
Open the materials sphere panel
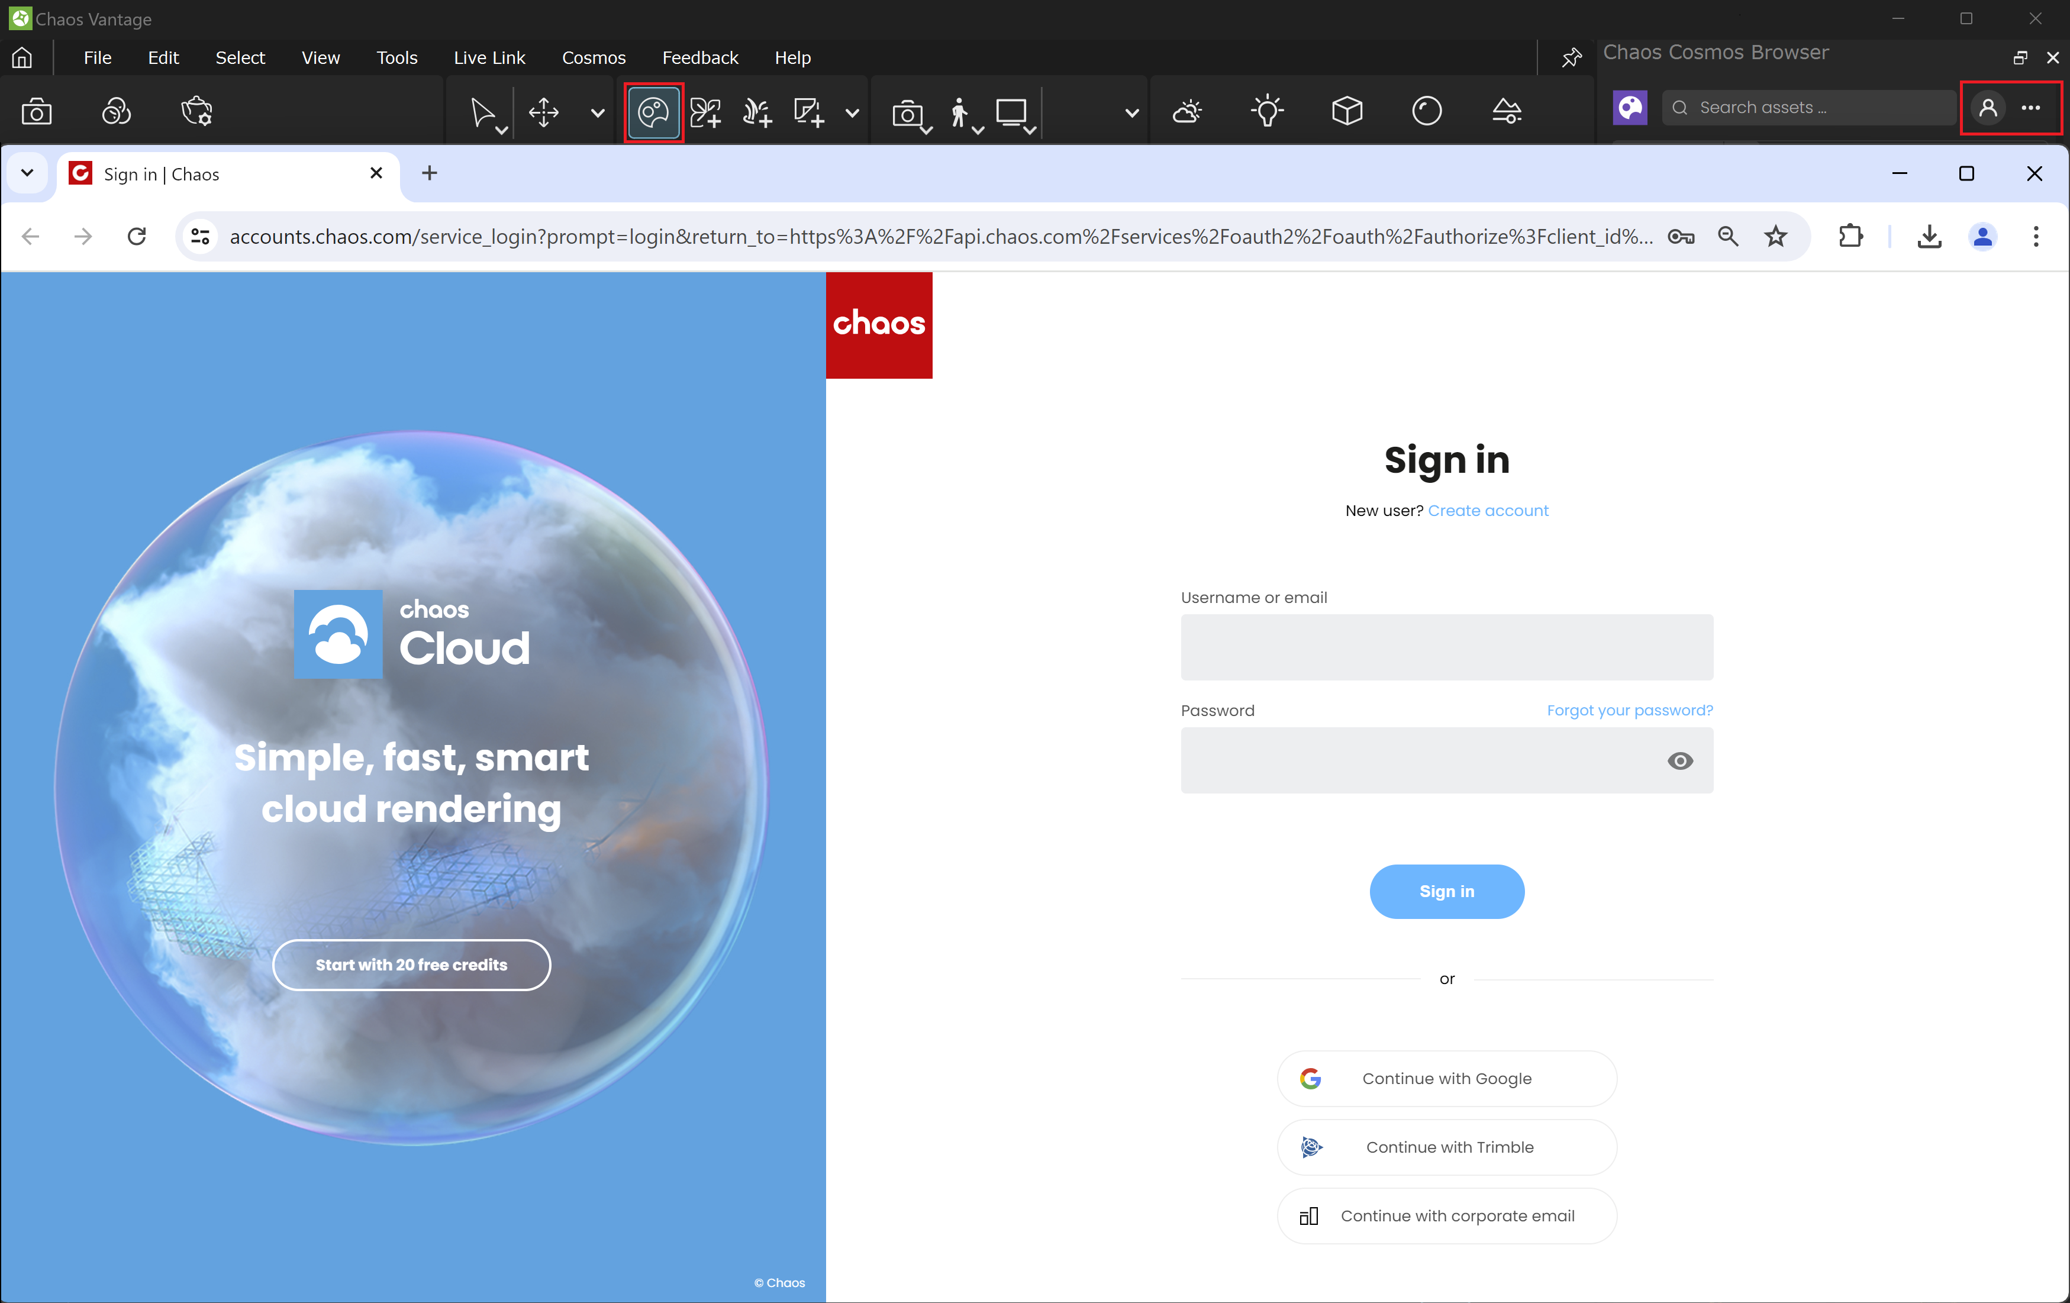[1427, 111]
